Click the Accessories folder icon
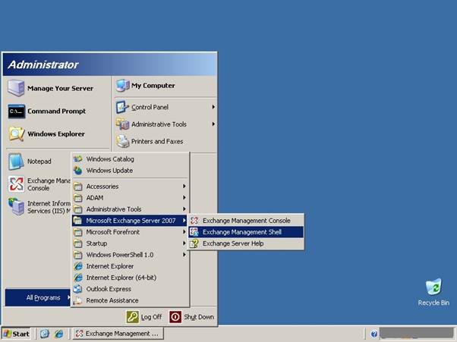Viewport: 457px width, 342px height. click(x=78, y=187)
